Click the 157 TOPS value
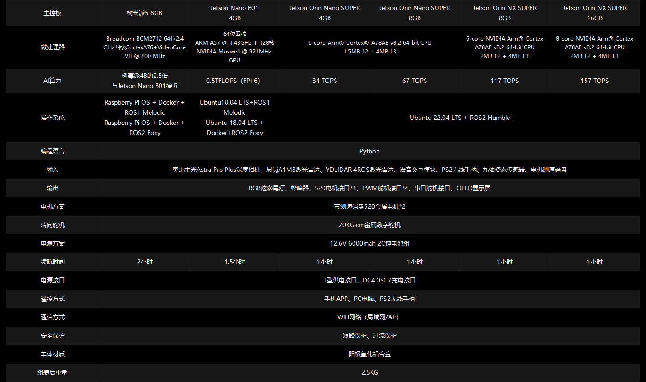 tap(595, 81)
